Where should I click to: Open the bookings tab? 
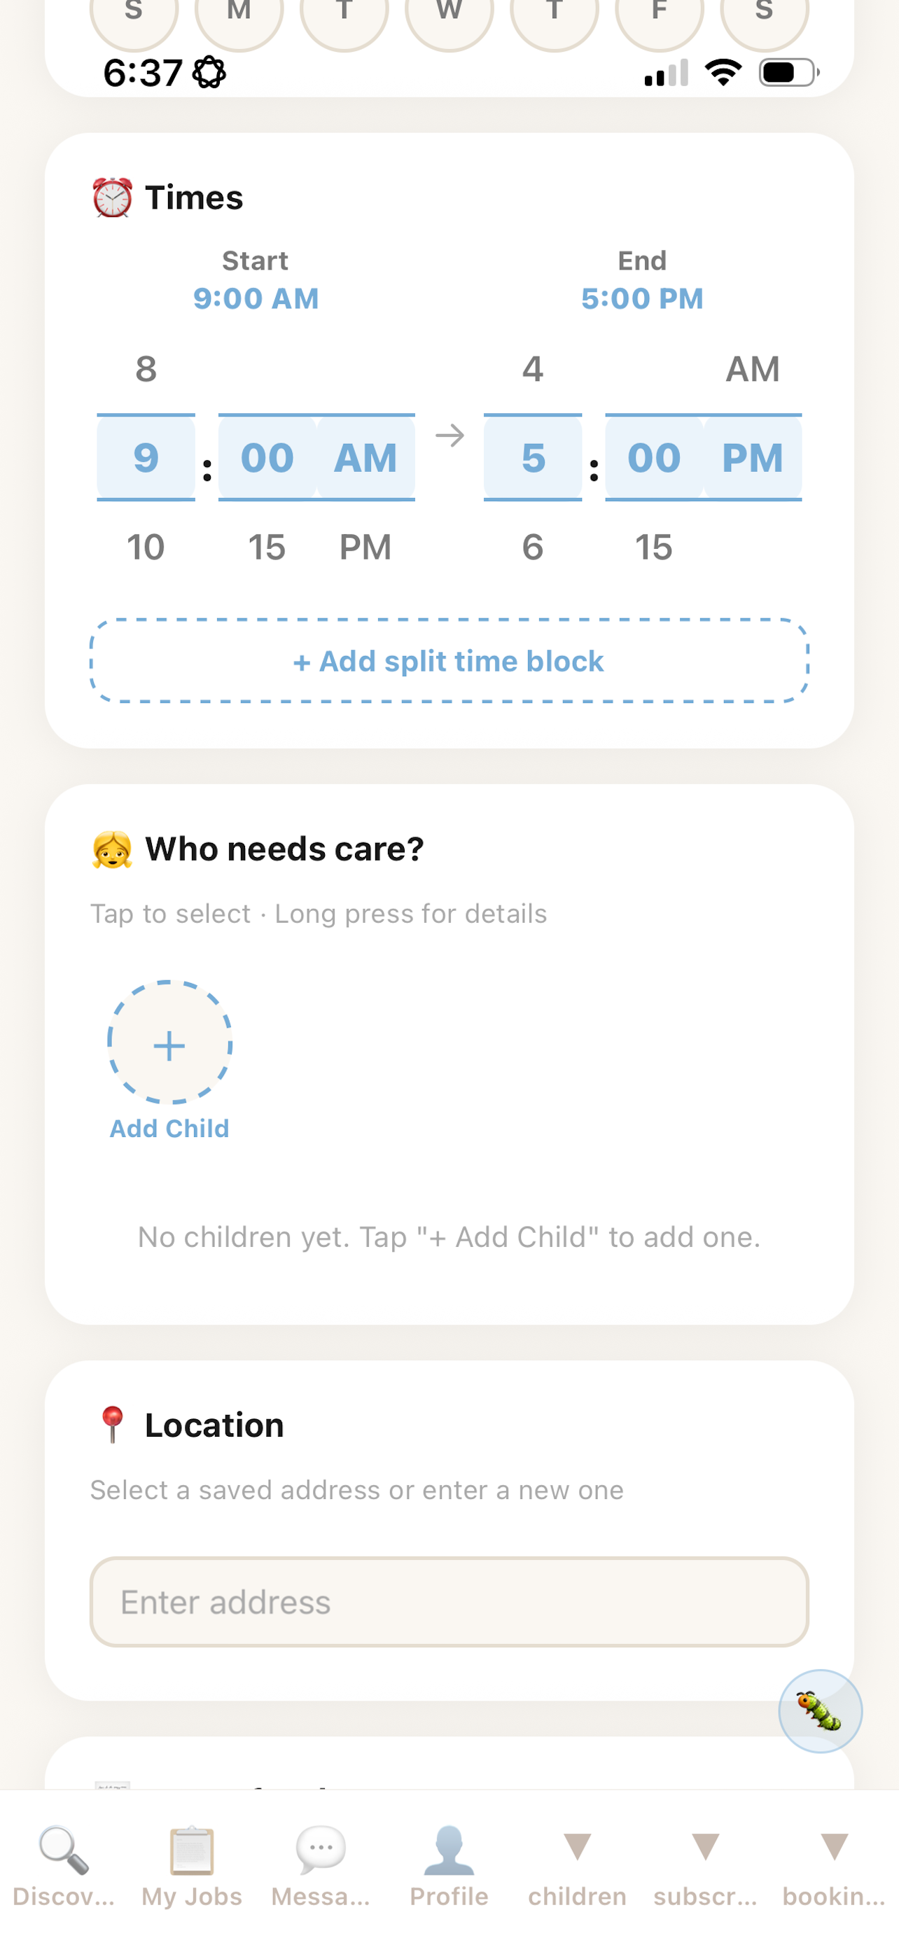click(x=834, y=1864)
